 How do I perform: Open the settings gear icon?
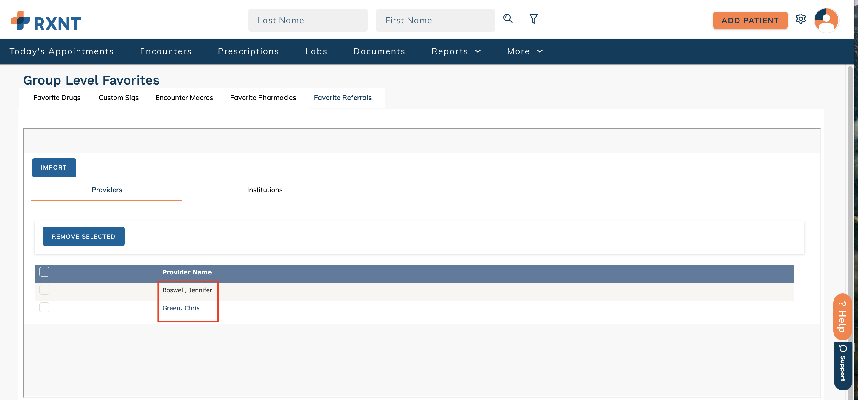click(801, 19)
